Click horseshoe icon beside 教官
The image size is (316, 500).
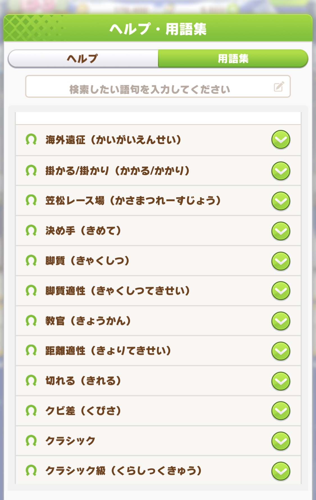[x=31, y=321]
